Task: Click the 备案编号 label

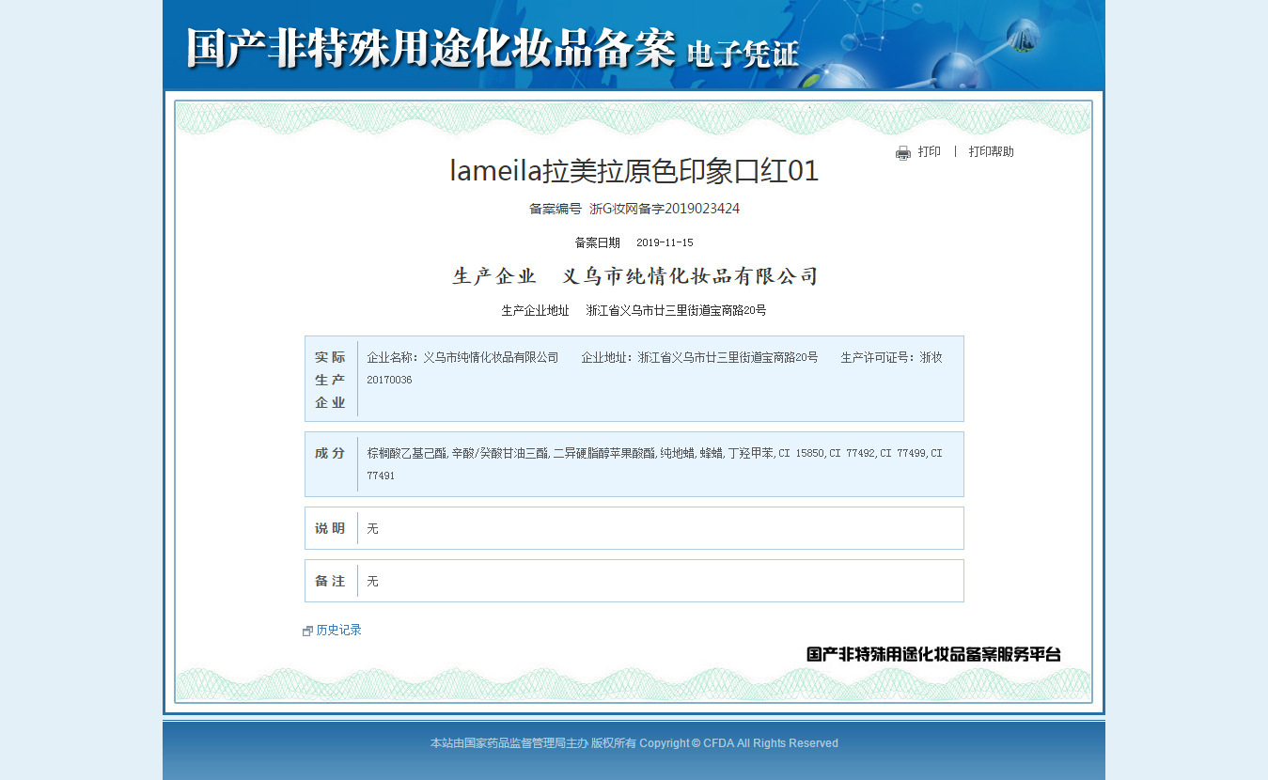Action: (556, 209)
